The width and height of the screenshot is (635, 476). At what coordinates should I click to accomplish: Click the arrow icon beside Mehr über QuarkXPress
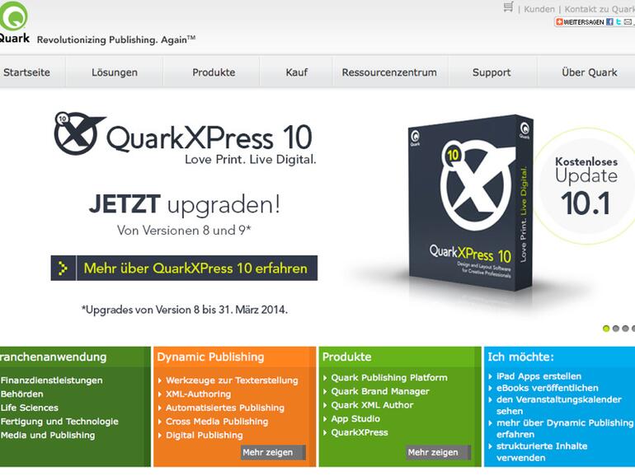63,268
